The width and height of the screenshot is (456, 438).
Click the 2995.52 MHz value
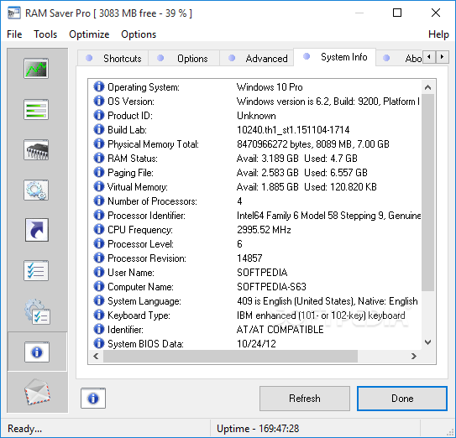(x=264, y=230)
